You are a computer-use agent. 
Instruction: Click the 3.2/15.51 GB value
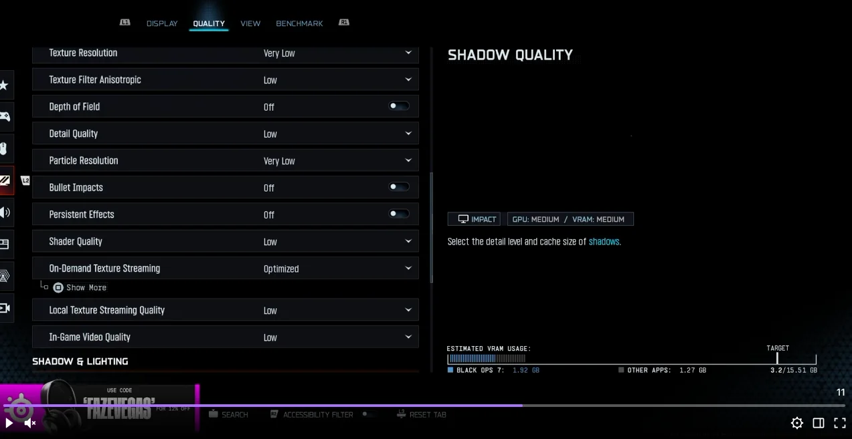(794, 370)
